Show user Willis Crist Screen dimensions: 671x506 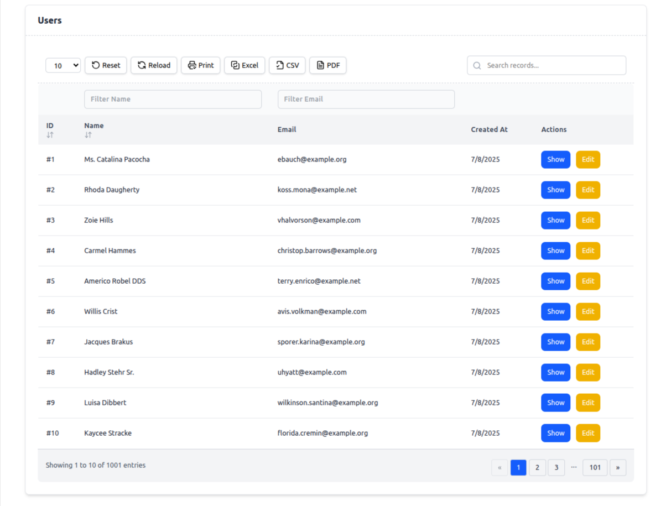(x=555, y=311)
